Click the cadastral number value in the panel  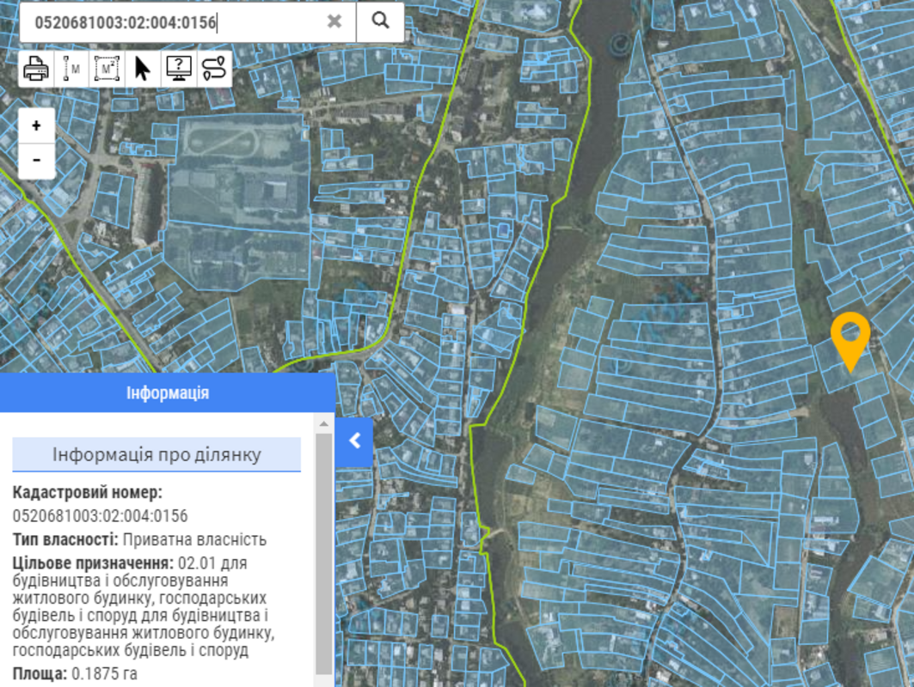100,516
